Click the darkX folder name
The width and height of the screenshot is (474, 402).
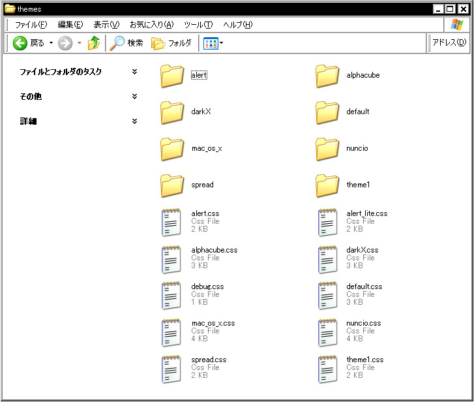tap(201, 112)
